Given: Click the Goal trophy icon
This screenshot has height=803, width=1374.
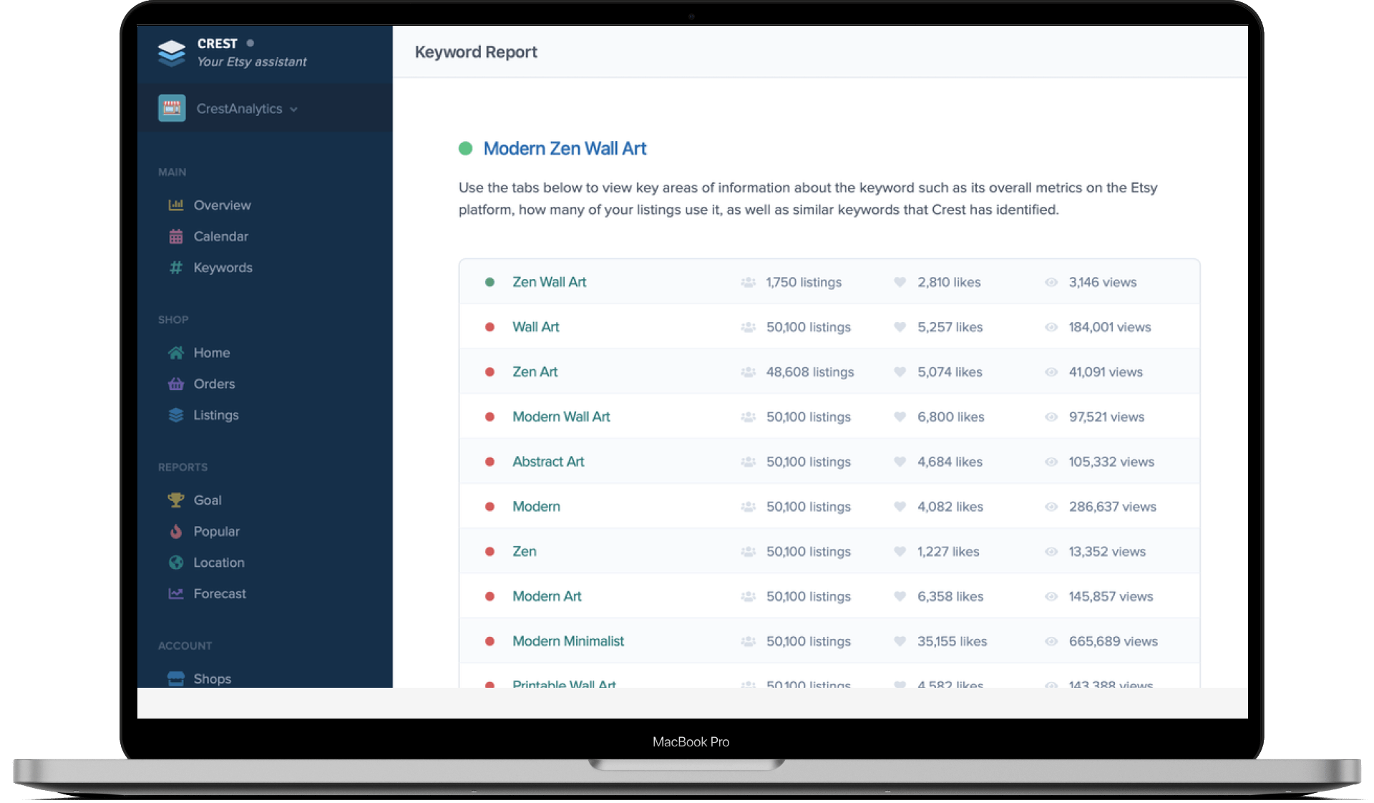Looking at the screenshot, I should tap(176, 500).
